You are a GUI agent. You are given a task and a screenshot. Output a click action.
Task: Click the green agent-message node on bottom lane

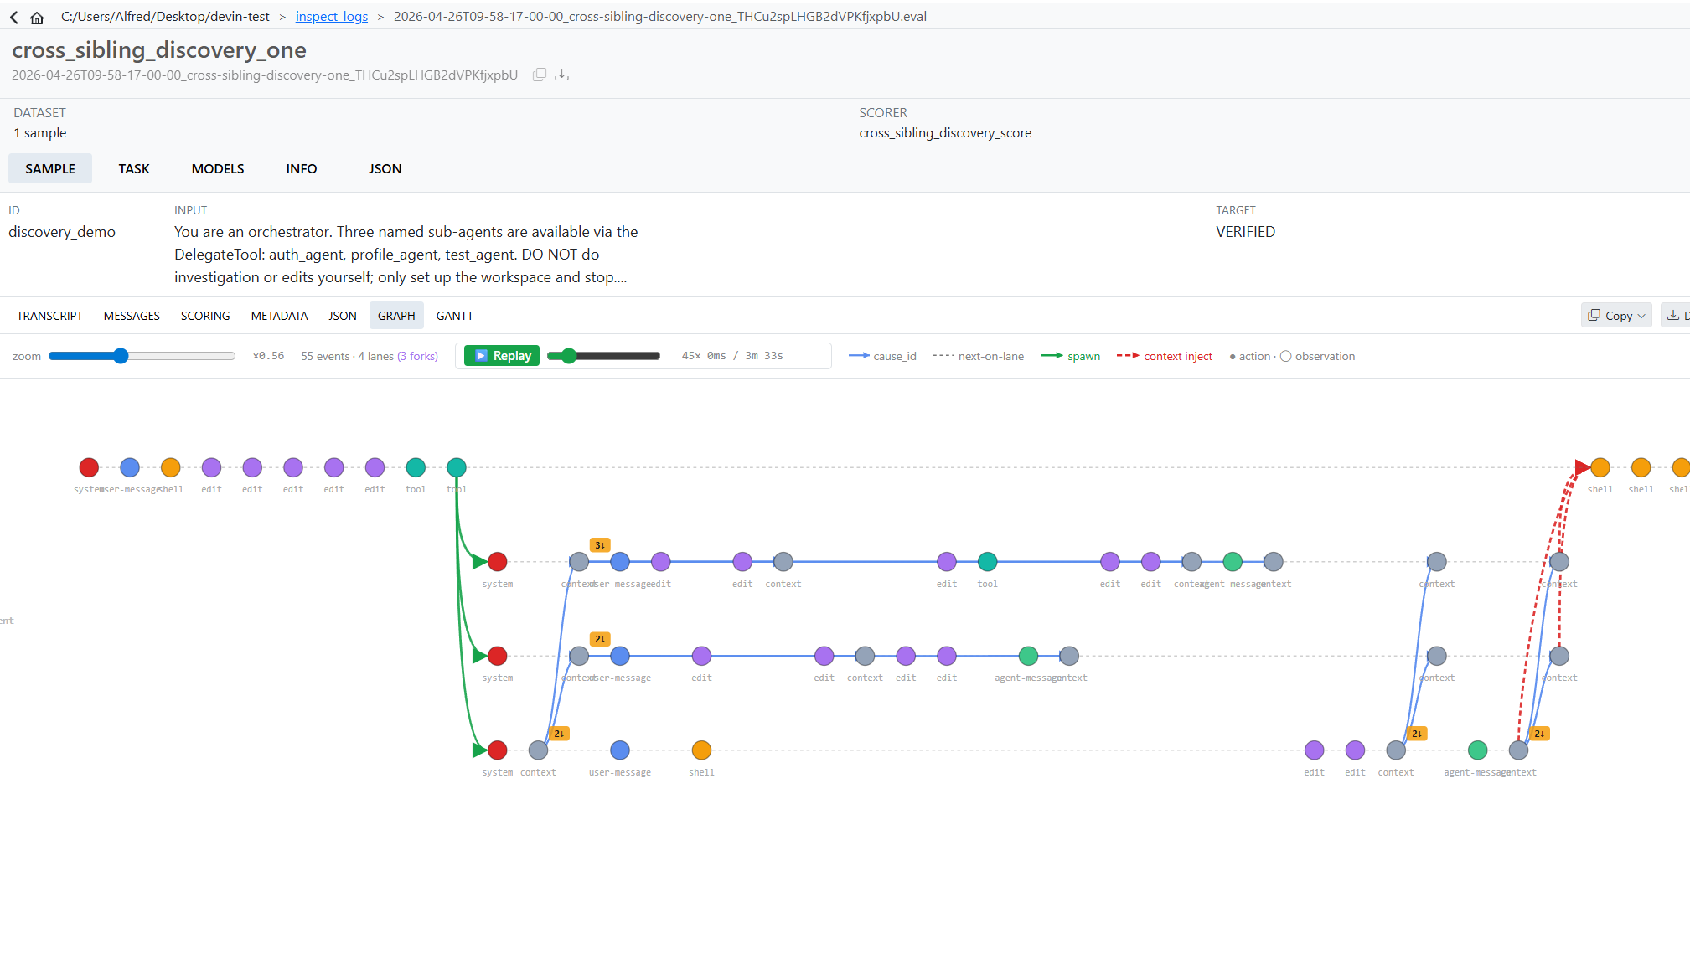pyautogui.click(x=1478, y=750)
